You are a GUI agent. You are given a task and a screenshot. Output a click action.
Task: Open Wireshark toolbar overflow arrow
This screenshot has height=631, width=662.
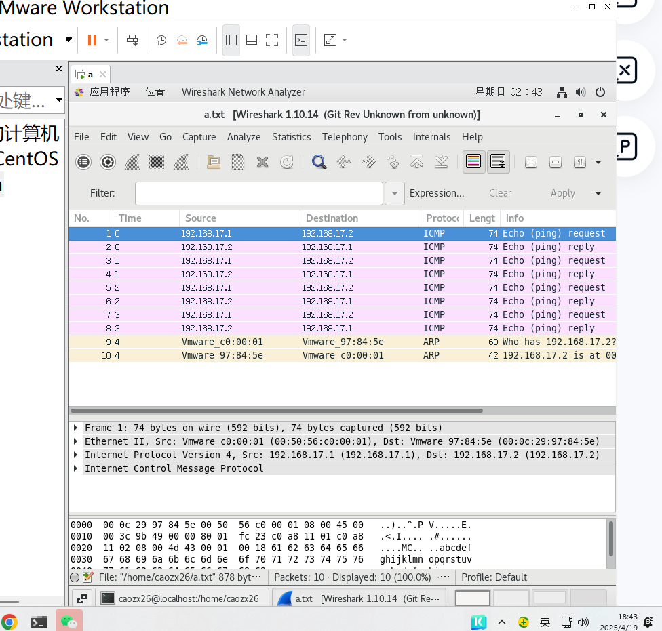tap(598, 162)
